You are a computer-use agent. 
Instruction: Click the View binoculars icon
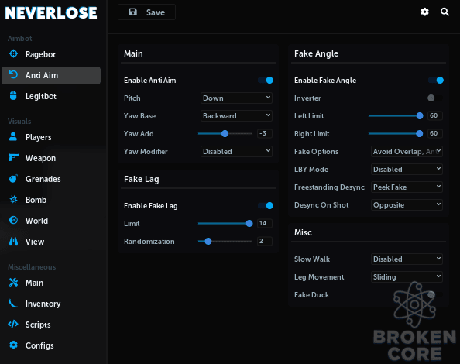point(13,241)
